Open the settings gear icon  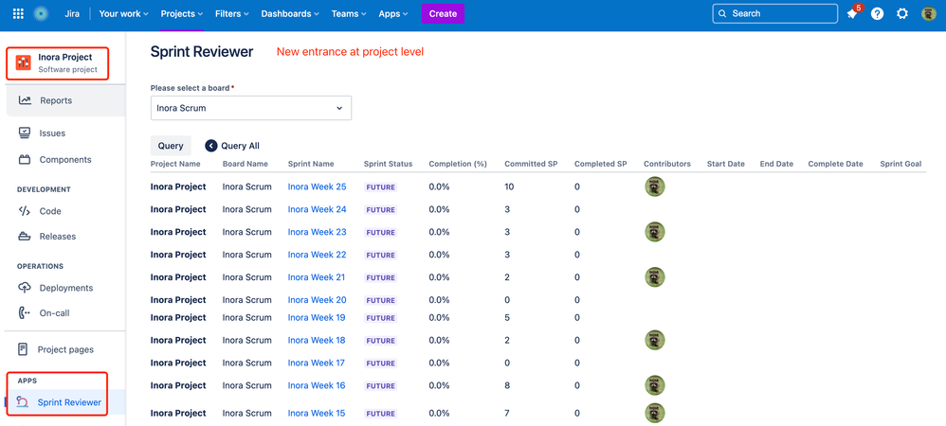(902, 14)
